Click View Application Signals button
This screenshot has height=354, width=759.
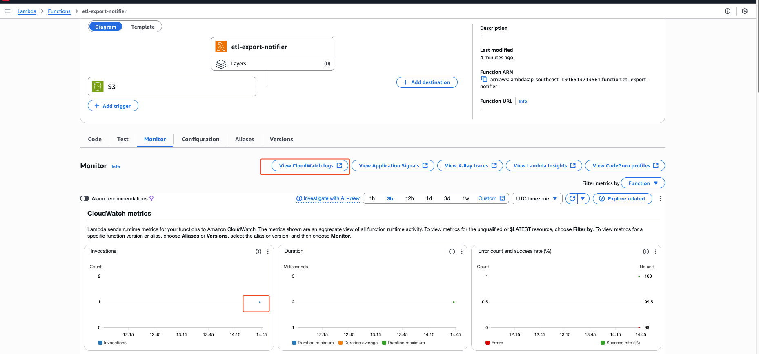point(393,165)
